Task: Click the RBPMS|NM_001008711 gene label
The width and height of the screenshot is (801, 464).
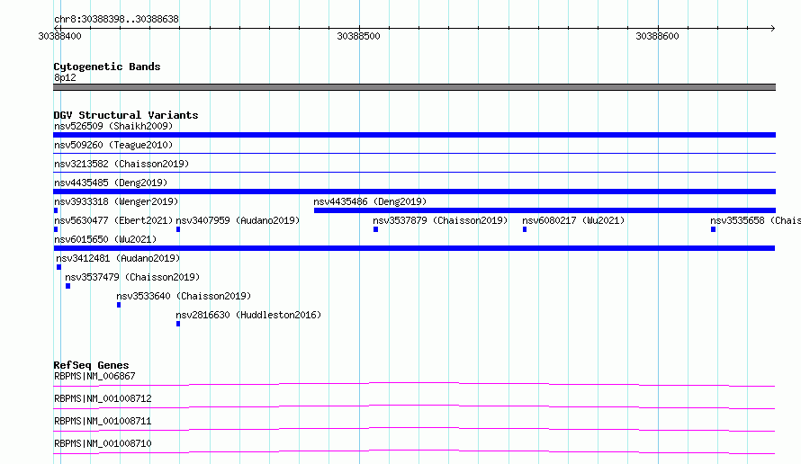Action: [103, 421]
